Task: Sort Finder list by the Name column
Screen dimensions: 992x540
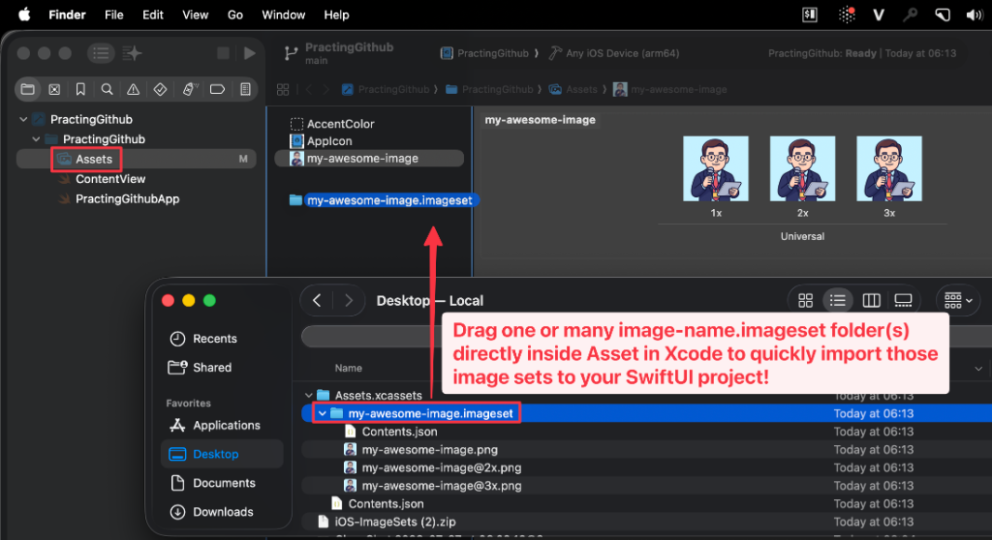Action: 349,368
